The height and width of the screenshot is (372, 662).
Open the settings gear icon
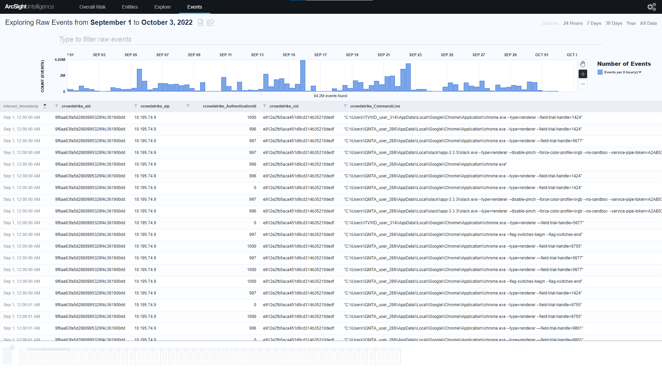click(651, 7)
